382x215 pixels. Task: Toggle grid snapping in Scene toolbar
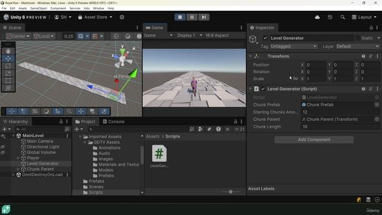coord(81,36)
